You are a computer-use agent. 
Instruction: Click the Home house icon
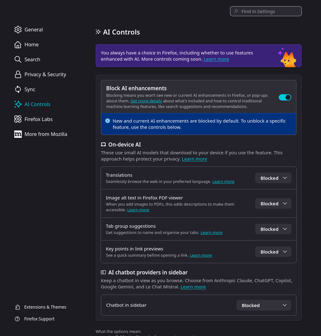coord(18,45)
